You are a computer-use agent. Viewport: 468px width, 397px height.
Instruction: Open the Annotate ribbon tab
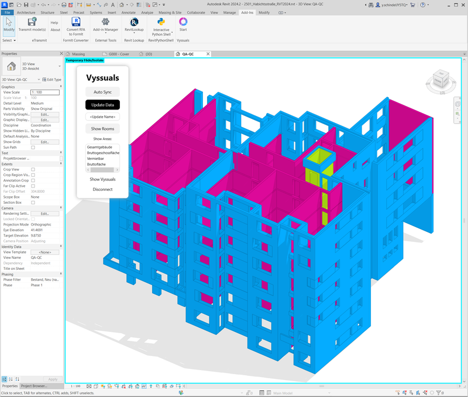point(128,12)
